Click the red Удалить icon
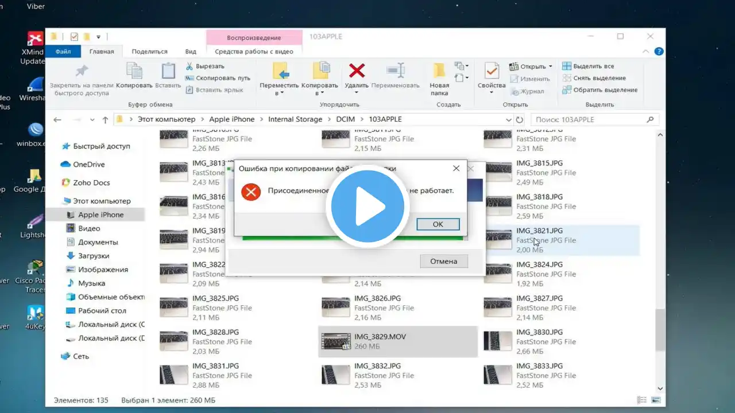 tap(357, 71)
